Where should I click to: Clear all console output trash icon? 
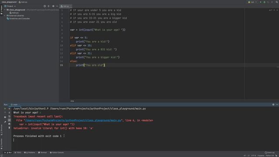point(9,128)
